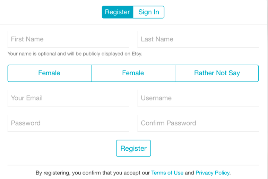268x179 pixels.
Task: Click the Your Email field
Action: 68,98
